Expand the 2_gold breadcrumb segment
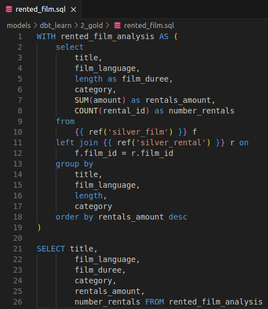 point(92,25)
